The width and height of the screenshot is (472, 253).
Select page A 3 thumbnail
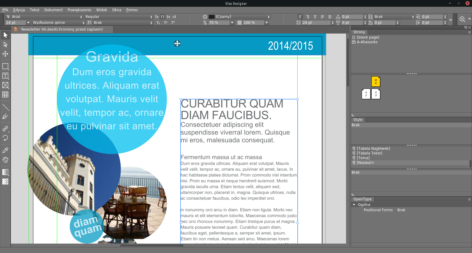(x=376, y=94)
